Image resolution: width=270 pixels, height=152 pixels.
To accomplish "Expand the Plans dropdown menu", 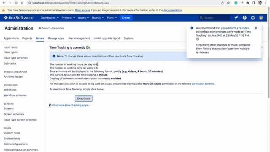I will click(112, 18).
